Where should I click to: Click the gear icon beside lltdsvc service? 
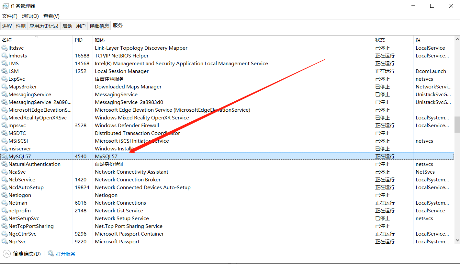[x=4, y=48]
